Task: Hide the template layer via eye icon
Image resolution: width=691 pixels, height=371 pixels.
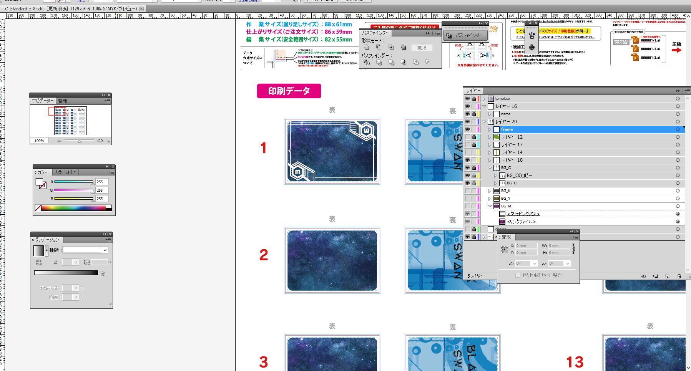Action: 467,99
